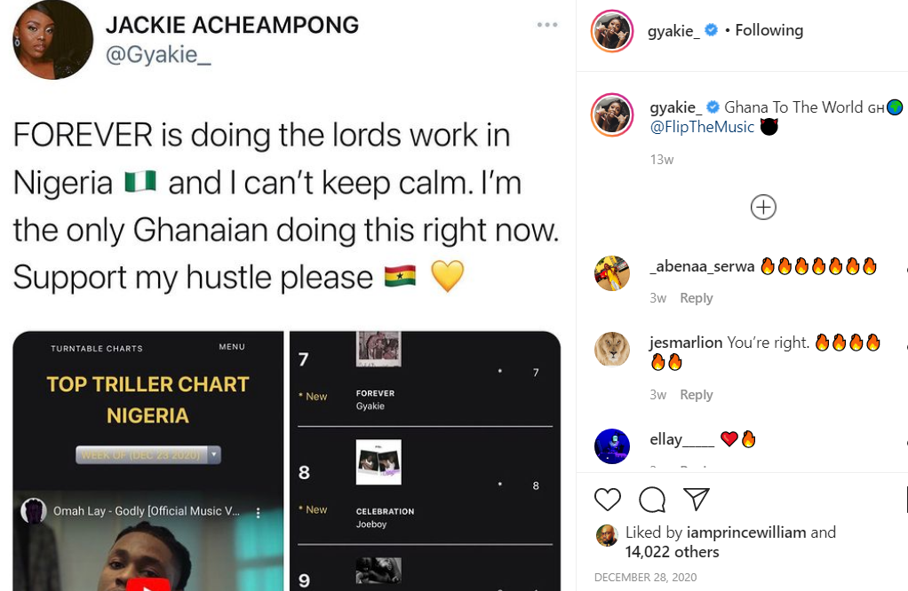This screenshot has height=591, width=908.
Task: Open Celebration by Joeboy album thumbnail
Action: pos(378,462)
